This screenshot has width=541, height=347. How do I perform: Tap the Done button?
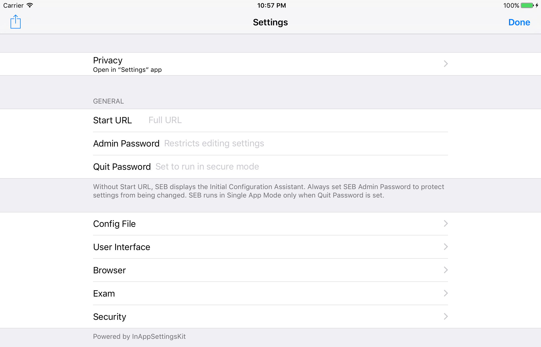coord(519,22)
